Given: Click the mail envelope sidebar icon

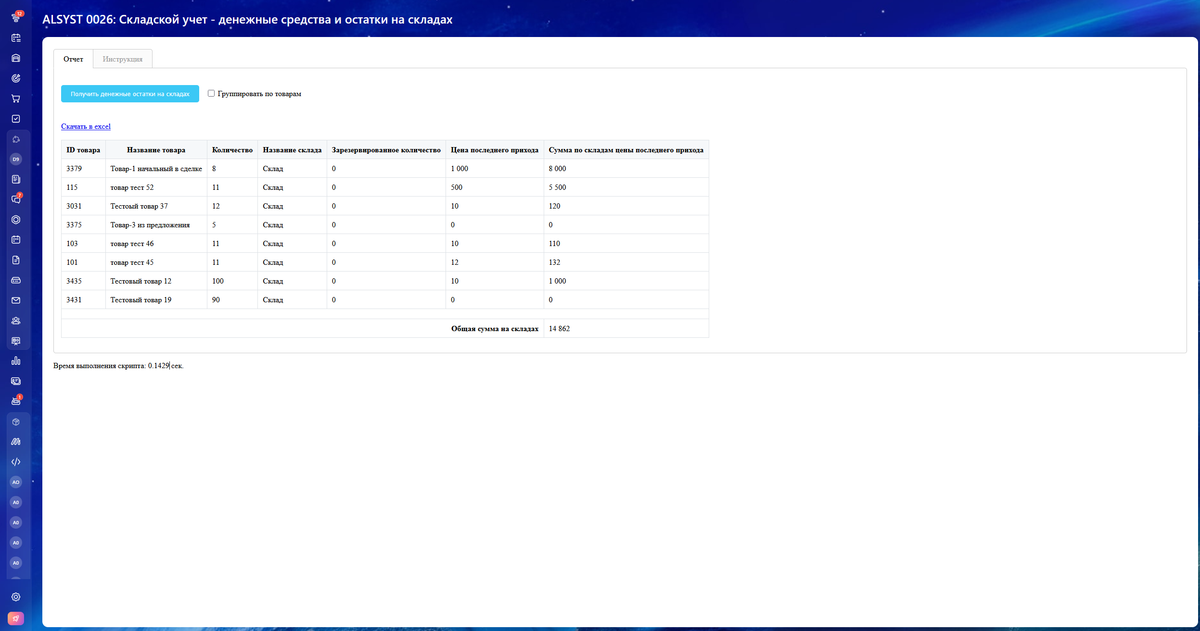Looking at the screenshot, I should coord(16,300).
